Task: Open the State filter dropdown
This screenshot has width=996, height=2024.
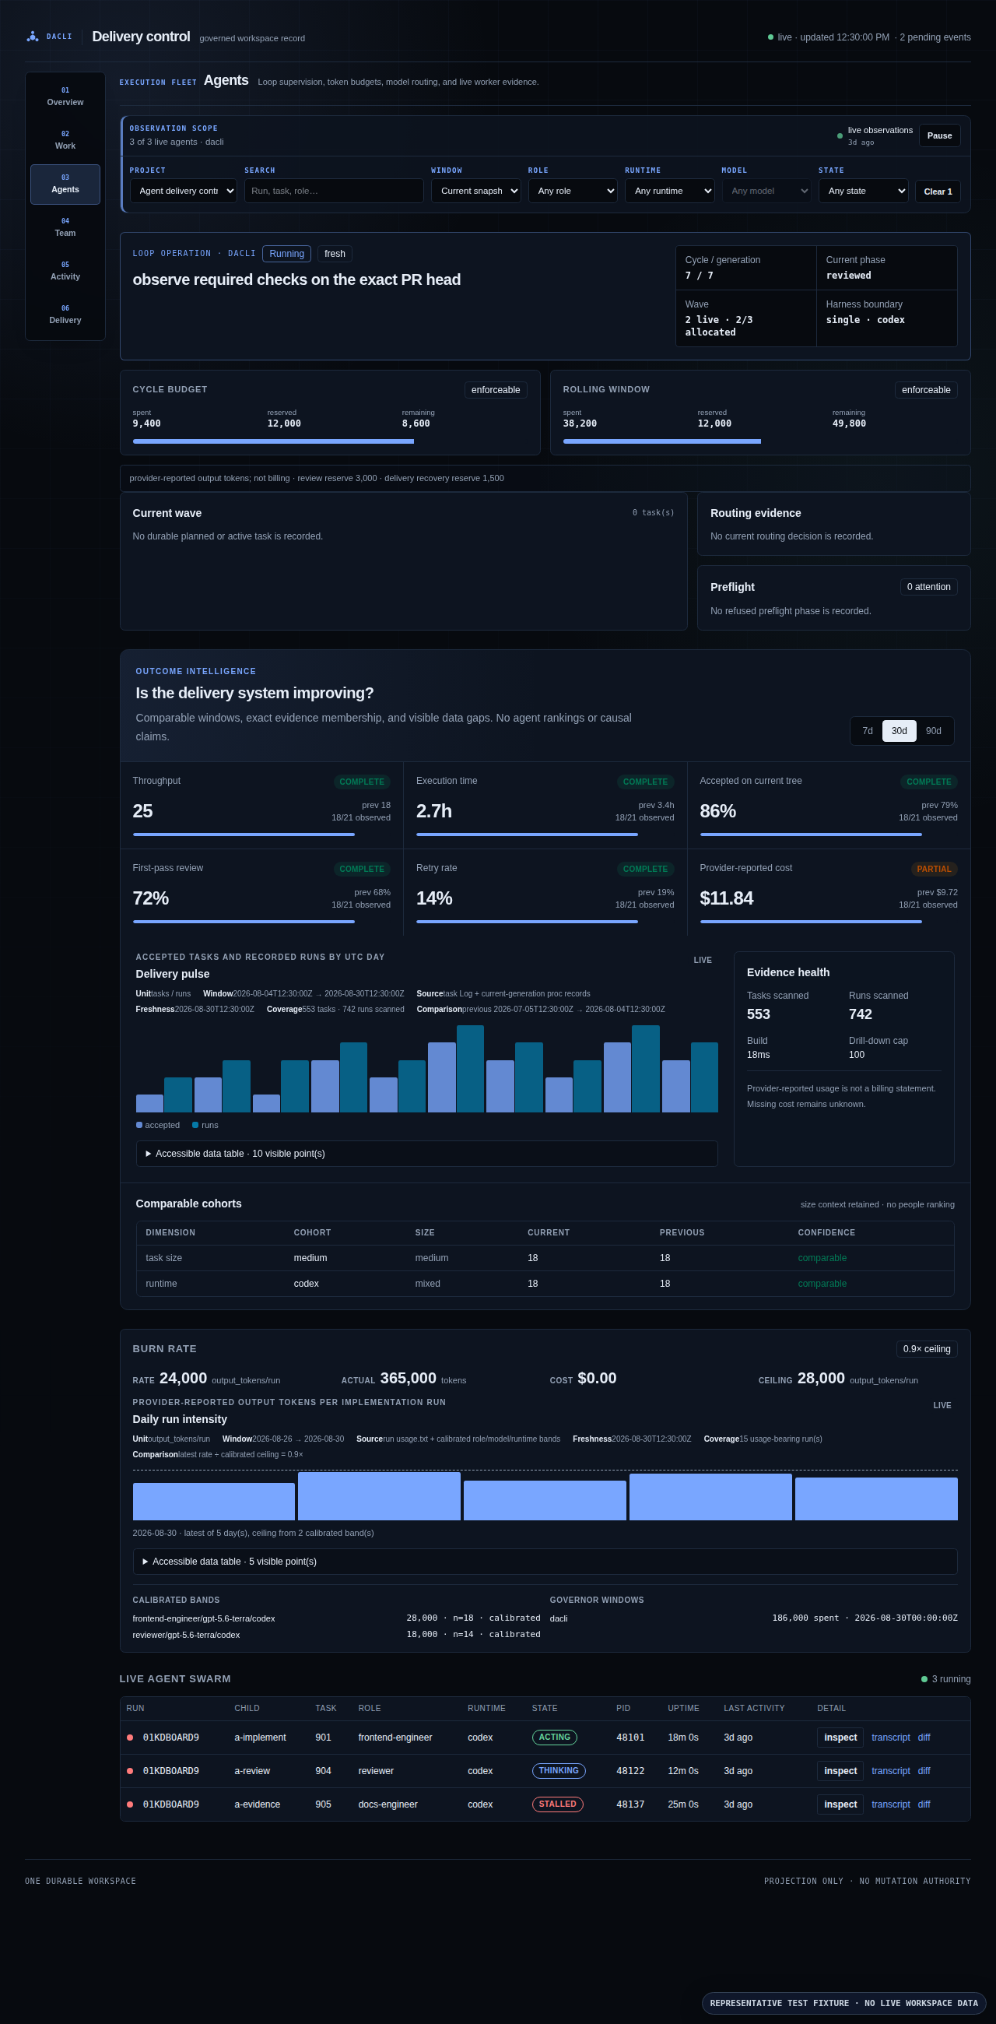Action: [x=863, y=191]
